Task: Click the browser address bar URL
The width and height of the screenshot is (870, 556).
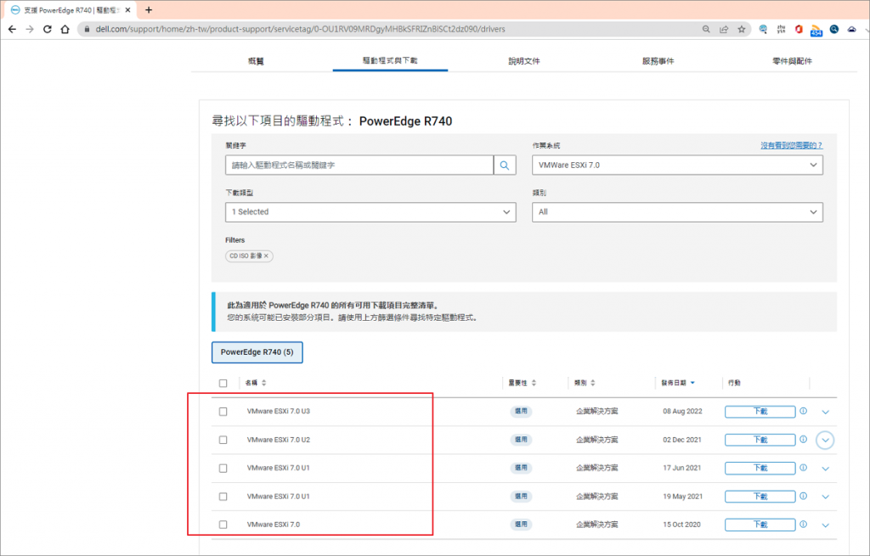Action: point(300,29)
